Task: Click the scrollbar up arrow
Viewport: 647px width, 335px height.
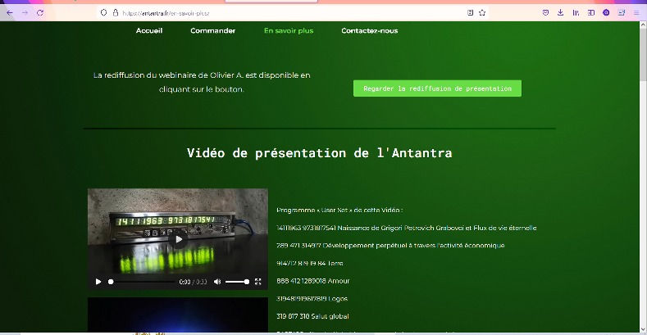Action: point(643,25)
